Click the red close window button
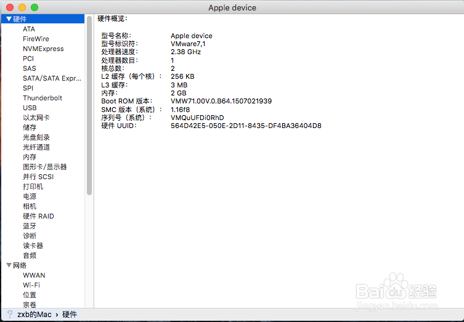Image resolution: width=464 pixels, height=322 pixels. click(x=10, y=7)
